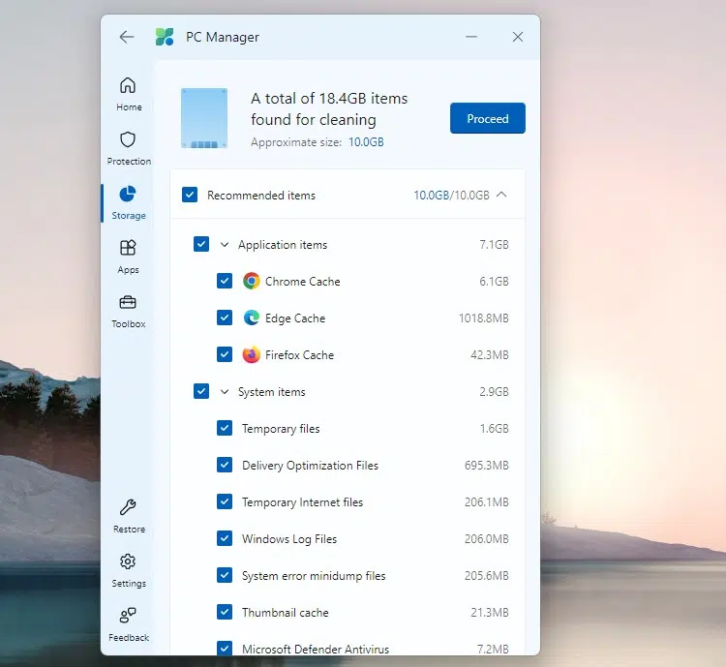The height and width of the screenshot is (667, 726).
Task: Disable the Thumbnail cache checkbox
Action: tap(225, 613)
